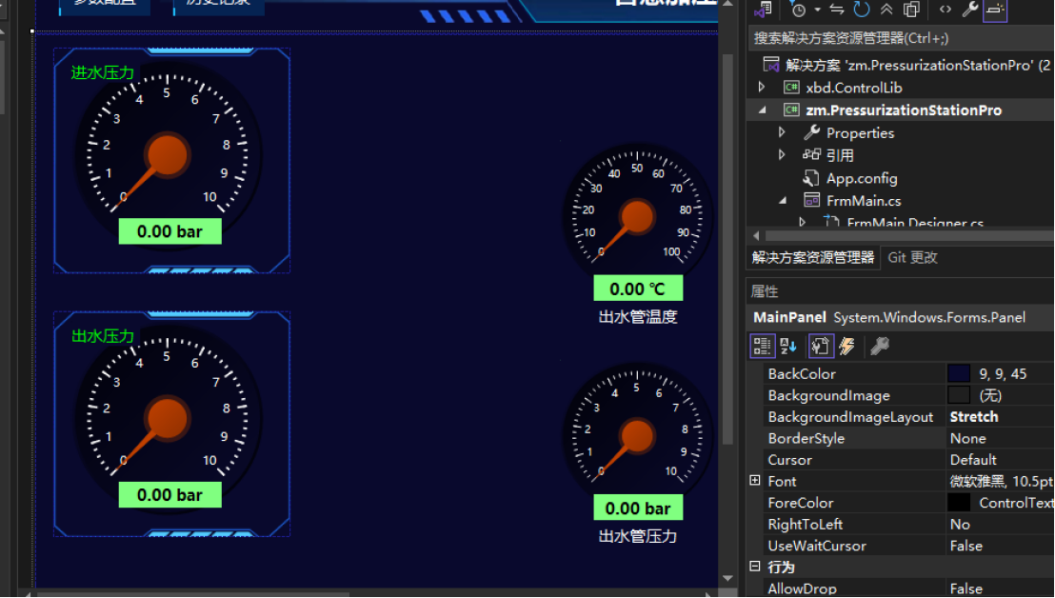Click the designer scroll up arrow
The height and width of the screenshot is (598, 1055).
(x=727, y=4)
